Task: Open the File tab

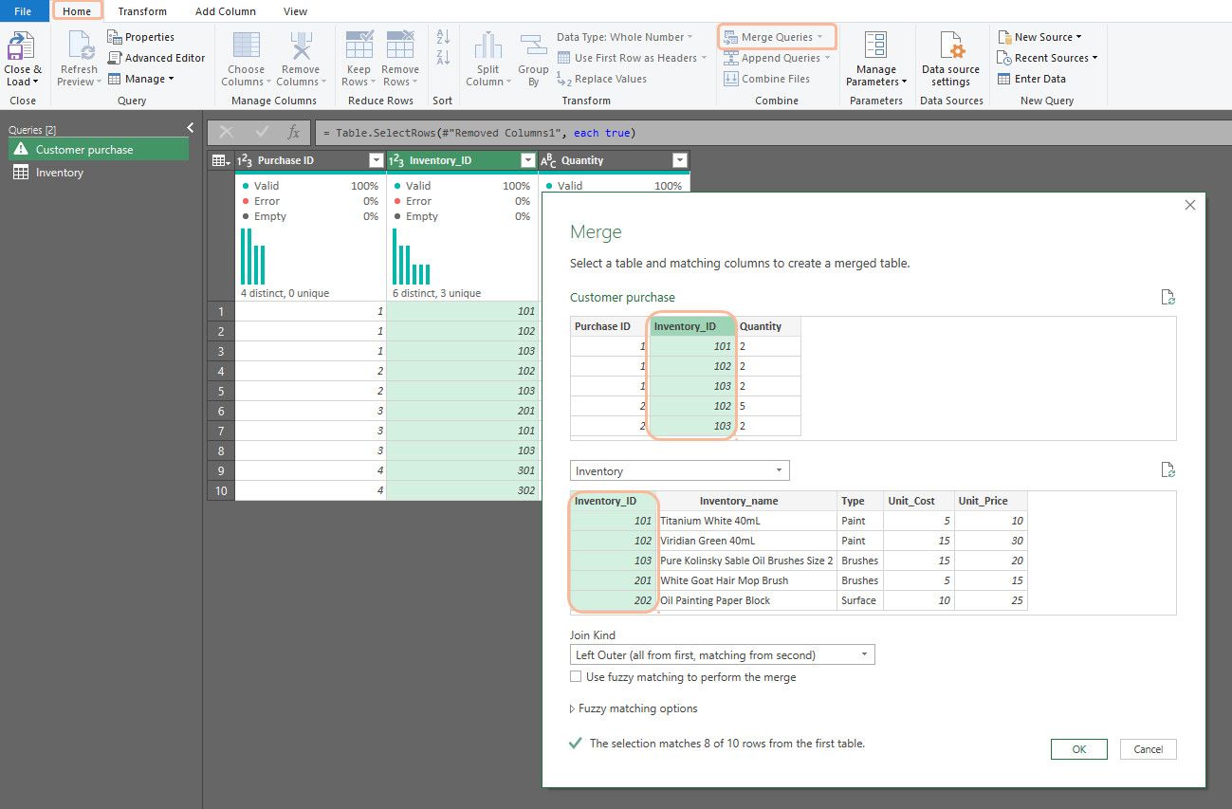Action: tap(23, 11)
